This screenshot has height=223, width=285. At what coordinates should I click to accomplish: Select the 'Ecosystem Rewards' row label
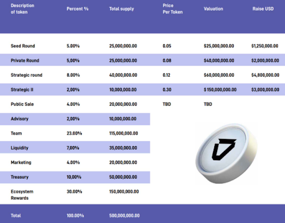[x=22, y=195]
